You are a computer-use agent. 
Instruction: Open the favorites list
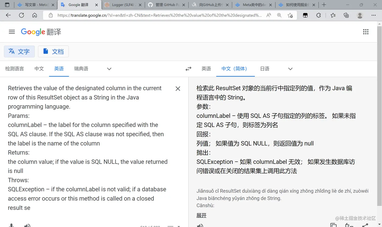tap(333, 15)
